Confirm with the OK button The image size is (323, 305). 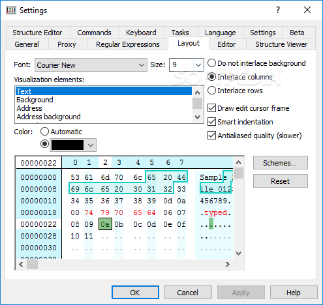135,293
